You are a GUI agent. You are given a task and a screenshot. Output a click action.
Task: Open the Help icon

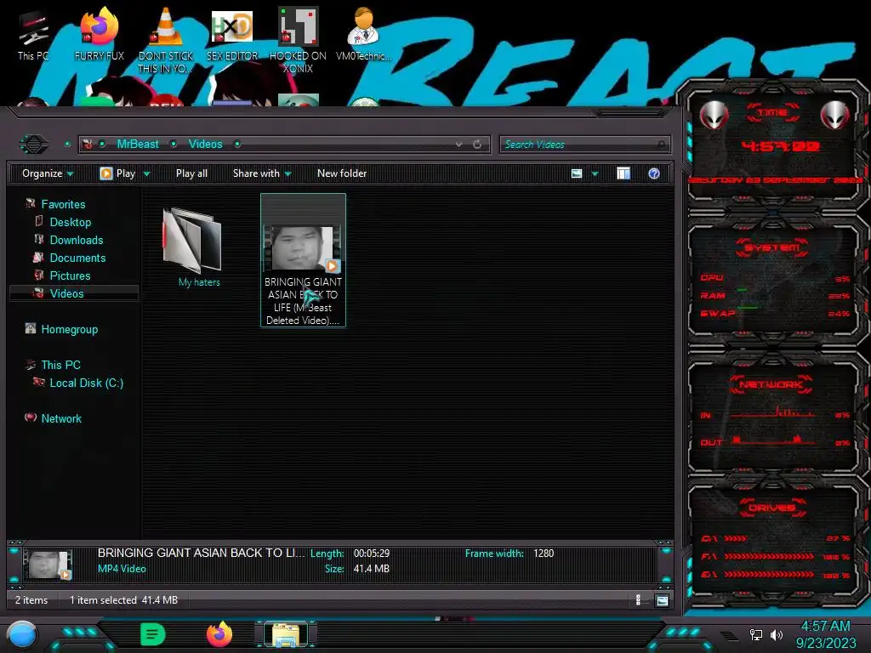[654, 173]
